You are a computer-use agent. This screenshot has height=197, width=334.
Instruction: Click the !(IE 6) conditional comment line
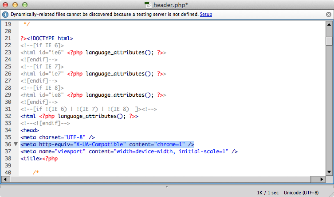coord(89,109)
